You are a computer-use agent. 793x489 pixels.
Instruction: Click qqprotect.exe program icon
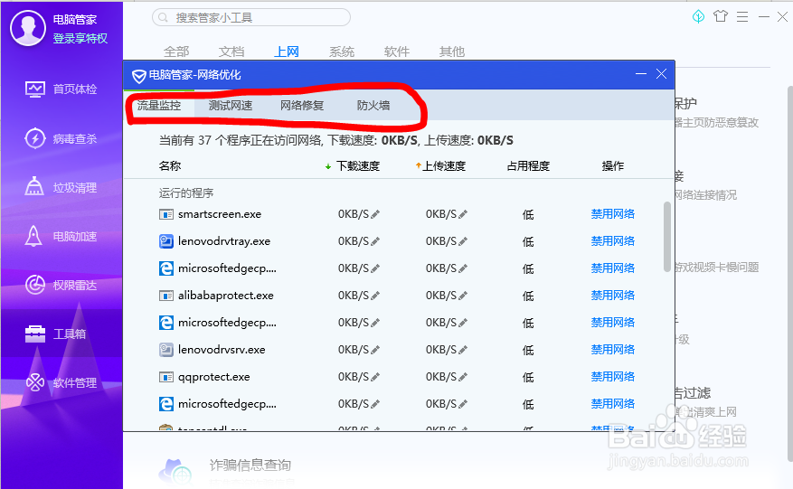(x=165, y=377)
